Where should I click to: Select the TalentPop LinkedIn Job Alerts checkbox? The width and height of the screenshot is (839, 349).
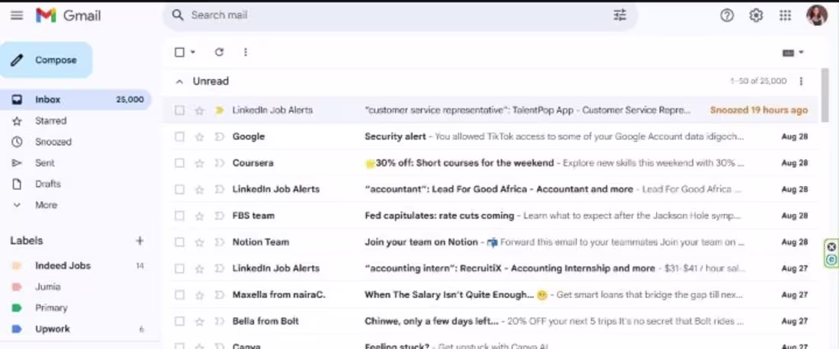180,110
